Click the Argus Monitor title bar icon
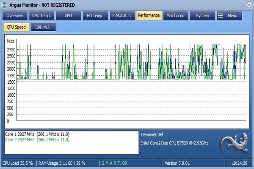The width and height of the screenshot is (254, 169). pos(5,5)
